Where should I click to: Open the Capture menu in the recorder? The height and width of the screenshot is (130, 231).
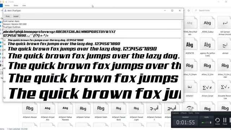click(x=175, y=113)
